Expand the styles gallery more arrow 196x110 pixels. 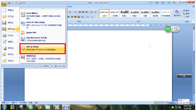(172, 16)
